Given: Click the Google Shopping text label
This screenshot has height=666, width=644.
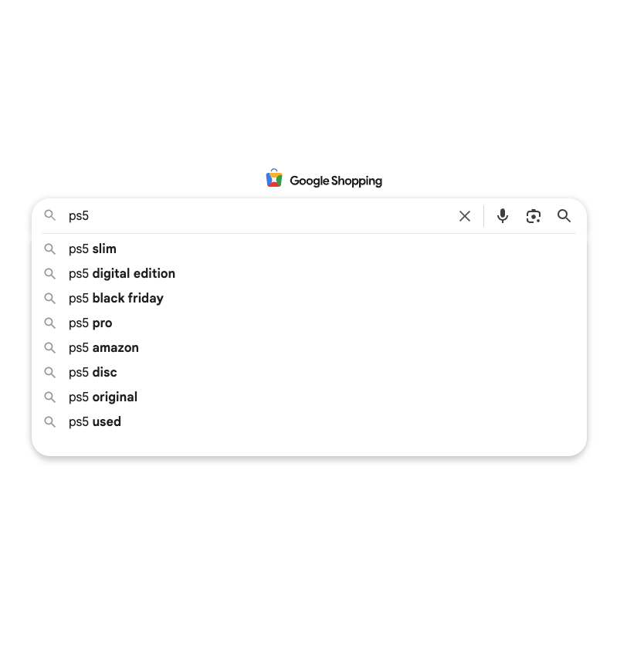Looking at the screenshot, I should (336, 181).
